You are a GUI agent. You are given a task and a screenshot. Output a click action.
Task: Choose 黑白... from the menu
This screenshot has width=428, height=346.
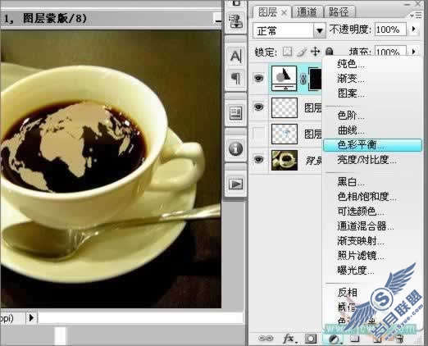(x=351, y=182)
